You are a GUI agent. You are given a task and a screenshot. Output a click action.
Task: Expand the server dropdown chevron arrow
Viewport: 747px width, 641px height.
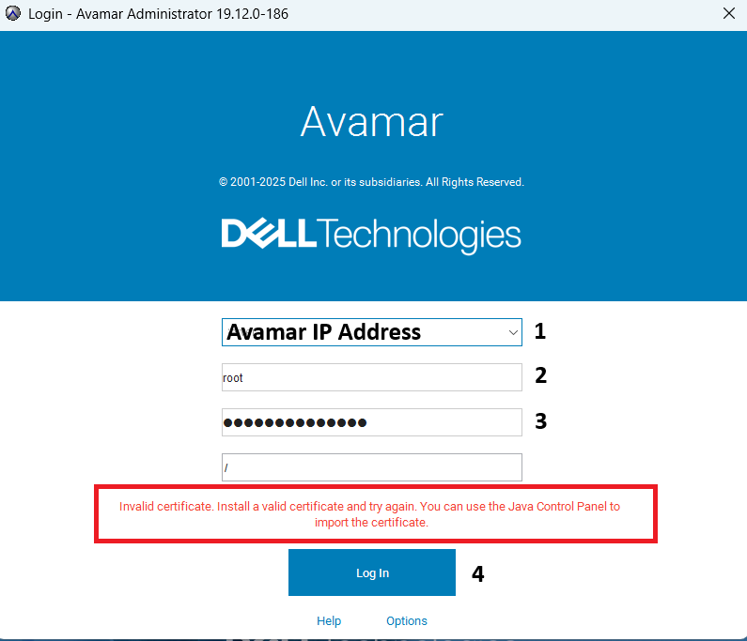click(513, 332)
